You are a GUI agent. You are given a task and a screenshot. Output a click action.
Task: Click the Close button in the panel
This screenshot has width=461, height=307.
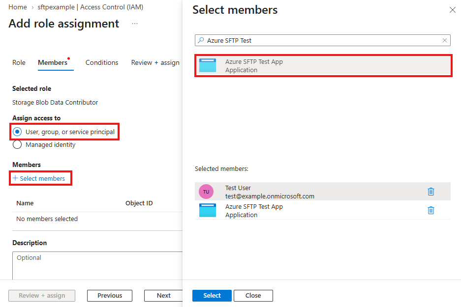pos(253,296)
